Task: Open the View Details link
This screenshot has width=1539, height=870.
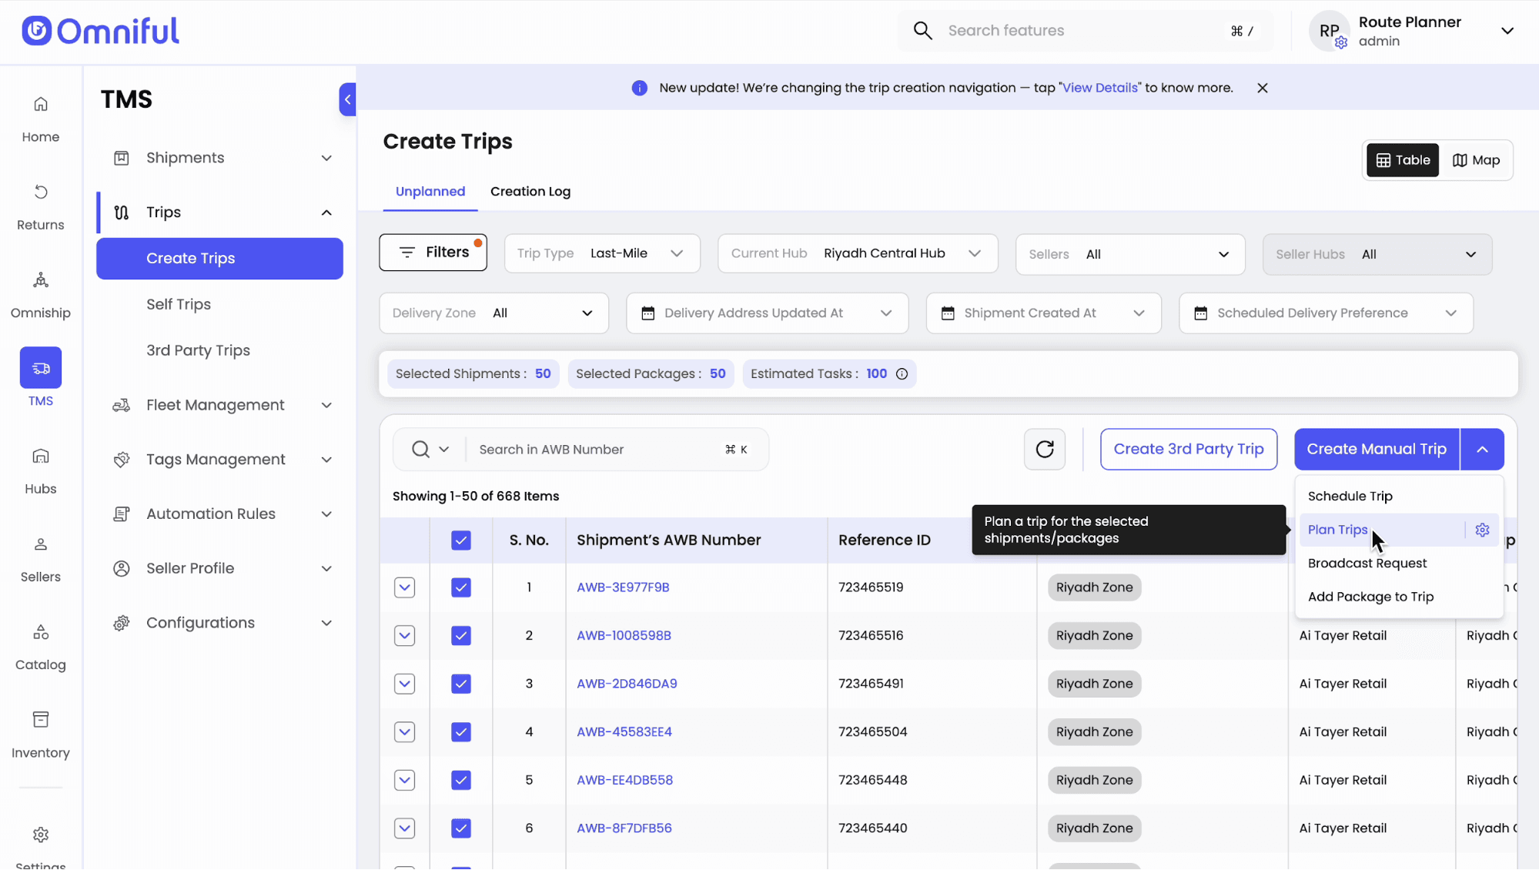Action: pos(1099,88)
